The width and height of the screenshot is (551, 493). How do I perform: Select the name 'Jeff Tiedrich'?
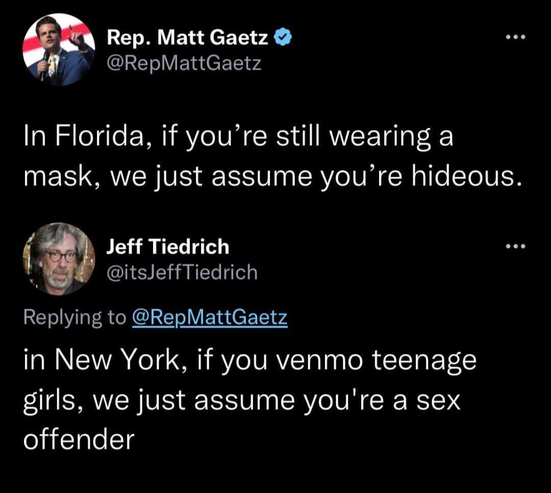[168, 247]
